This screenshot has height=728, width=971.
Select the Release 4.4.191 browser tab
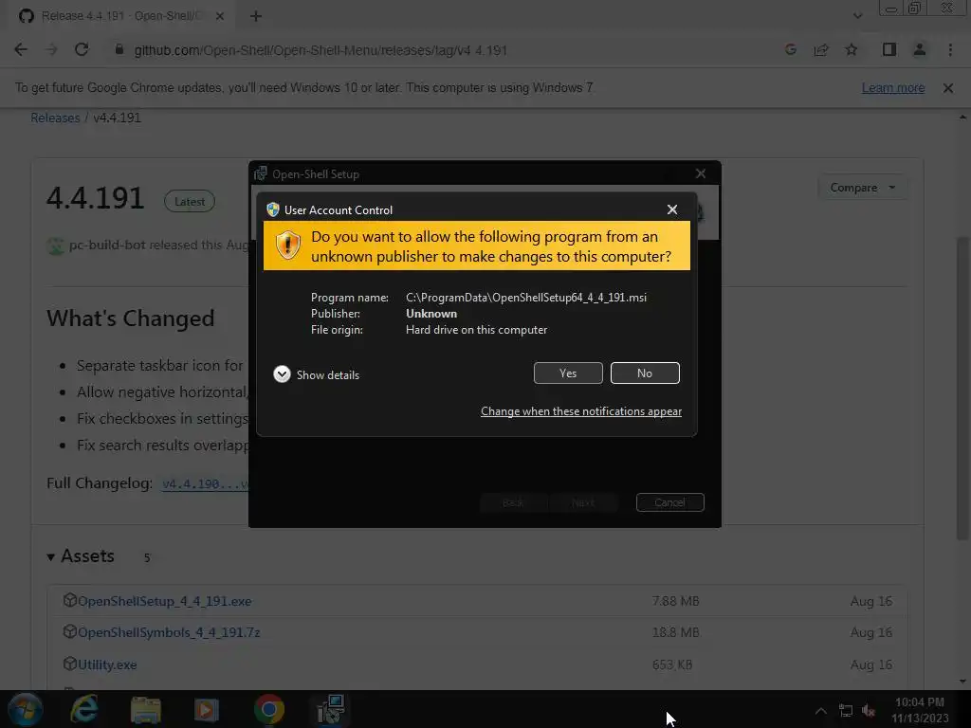click(x=120, y=16)
